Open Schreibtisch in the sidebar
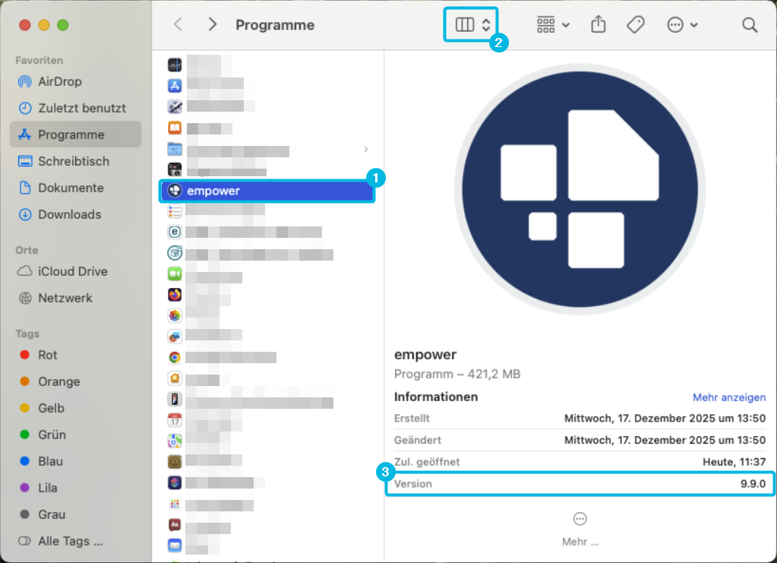 75,161
